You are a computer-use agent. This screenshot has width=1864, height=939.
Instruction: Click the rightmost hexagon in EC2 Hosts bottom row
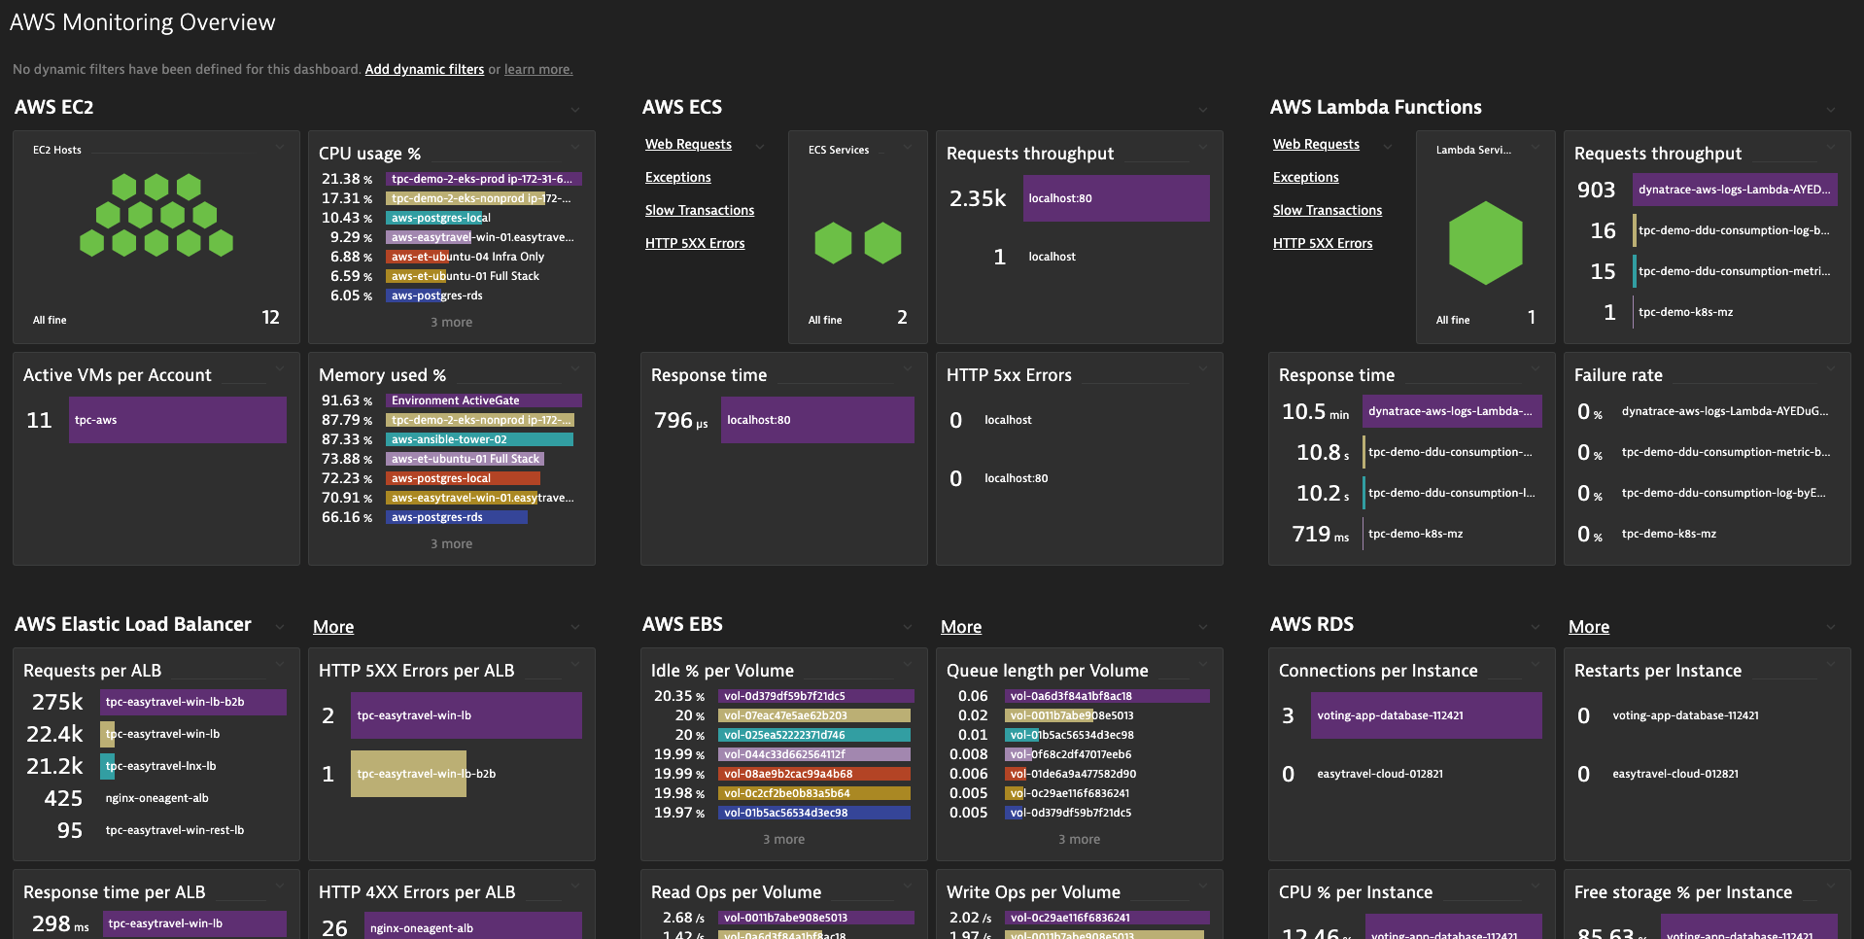tap(221, 243)
